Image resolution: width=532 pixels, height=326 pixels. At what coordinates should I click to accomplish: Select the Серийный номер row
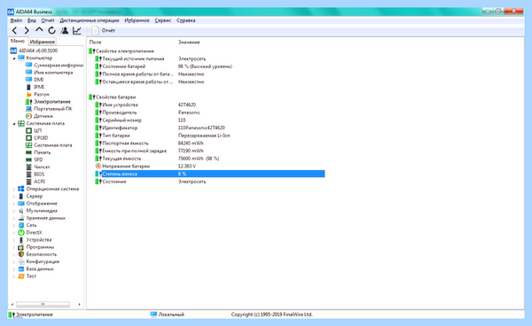click(209, 120)
